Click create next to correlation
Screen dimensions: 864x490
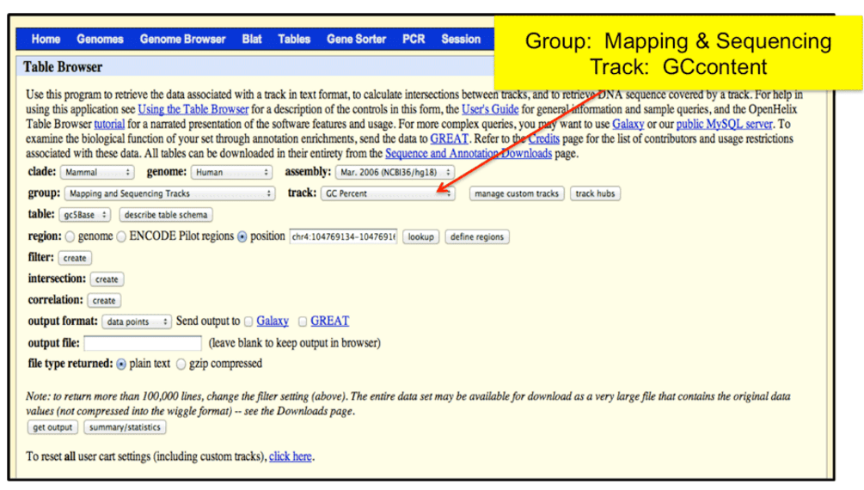[x=103, y=300]
